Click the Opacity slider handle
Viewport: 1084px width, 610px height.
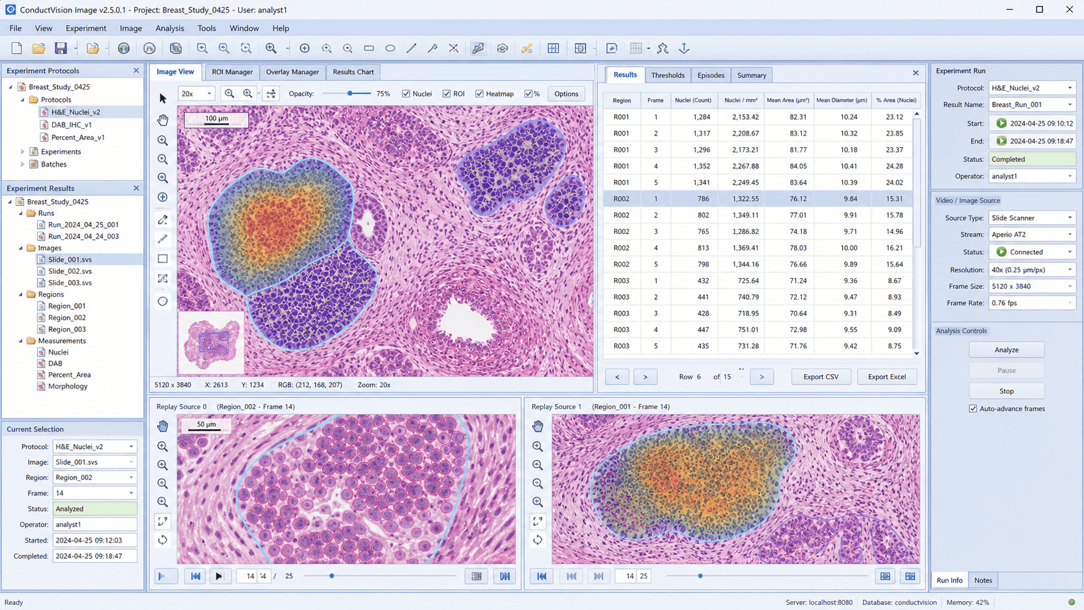350,93
